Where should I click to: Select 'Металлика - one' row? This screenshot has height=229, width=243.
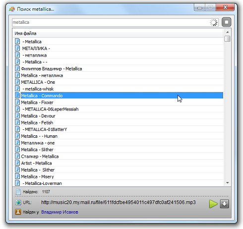point(118,143)
